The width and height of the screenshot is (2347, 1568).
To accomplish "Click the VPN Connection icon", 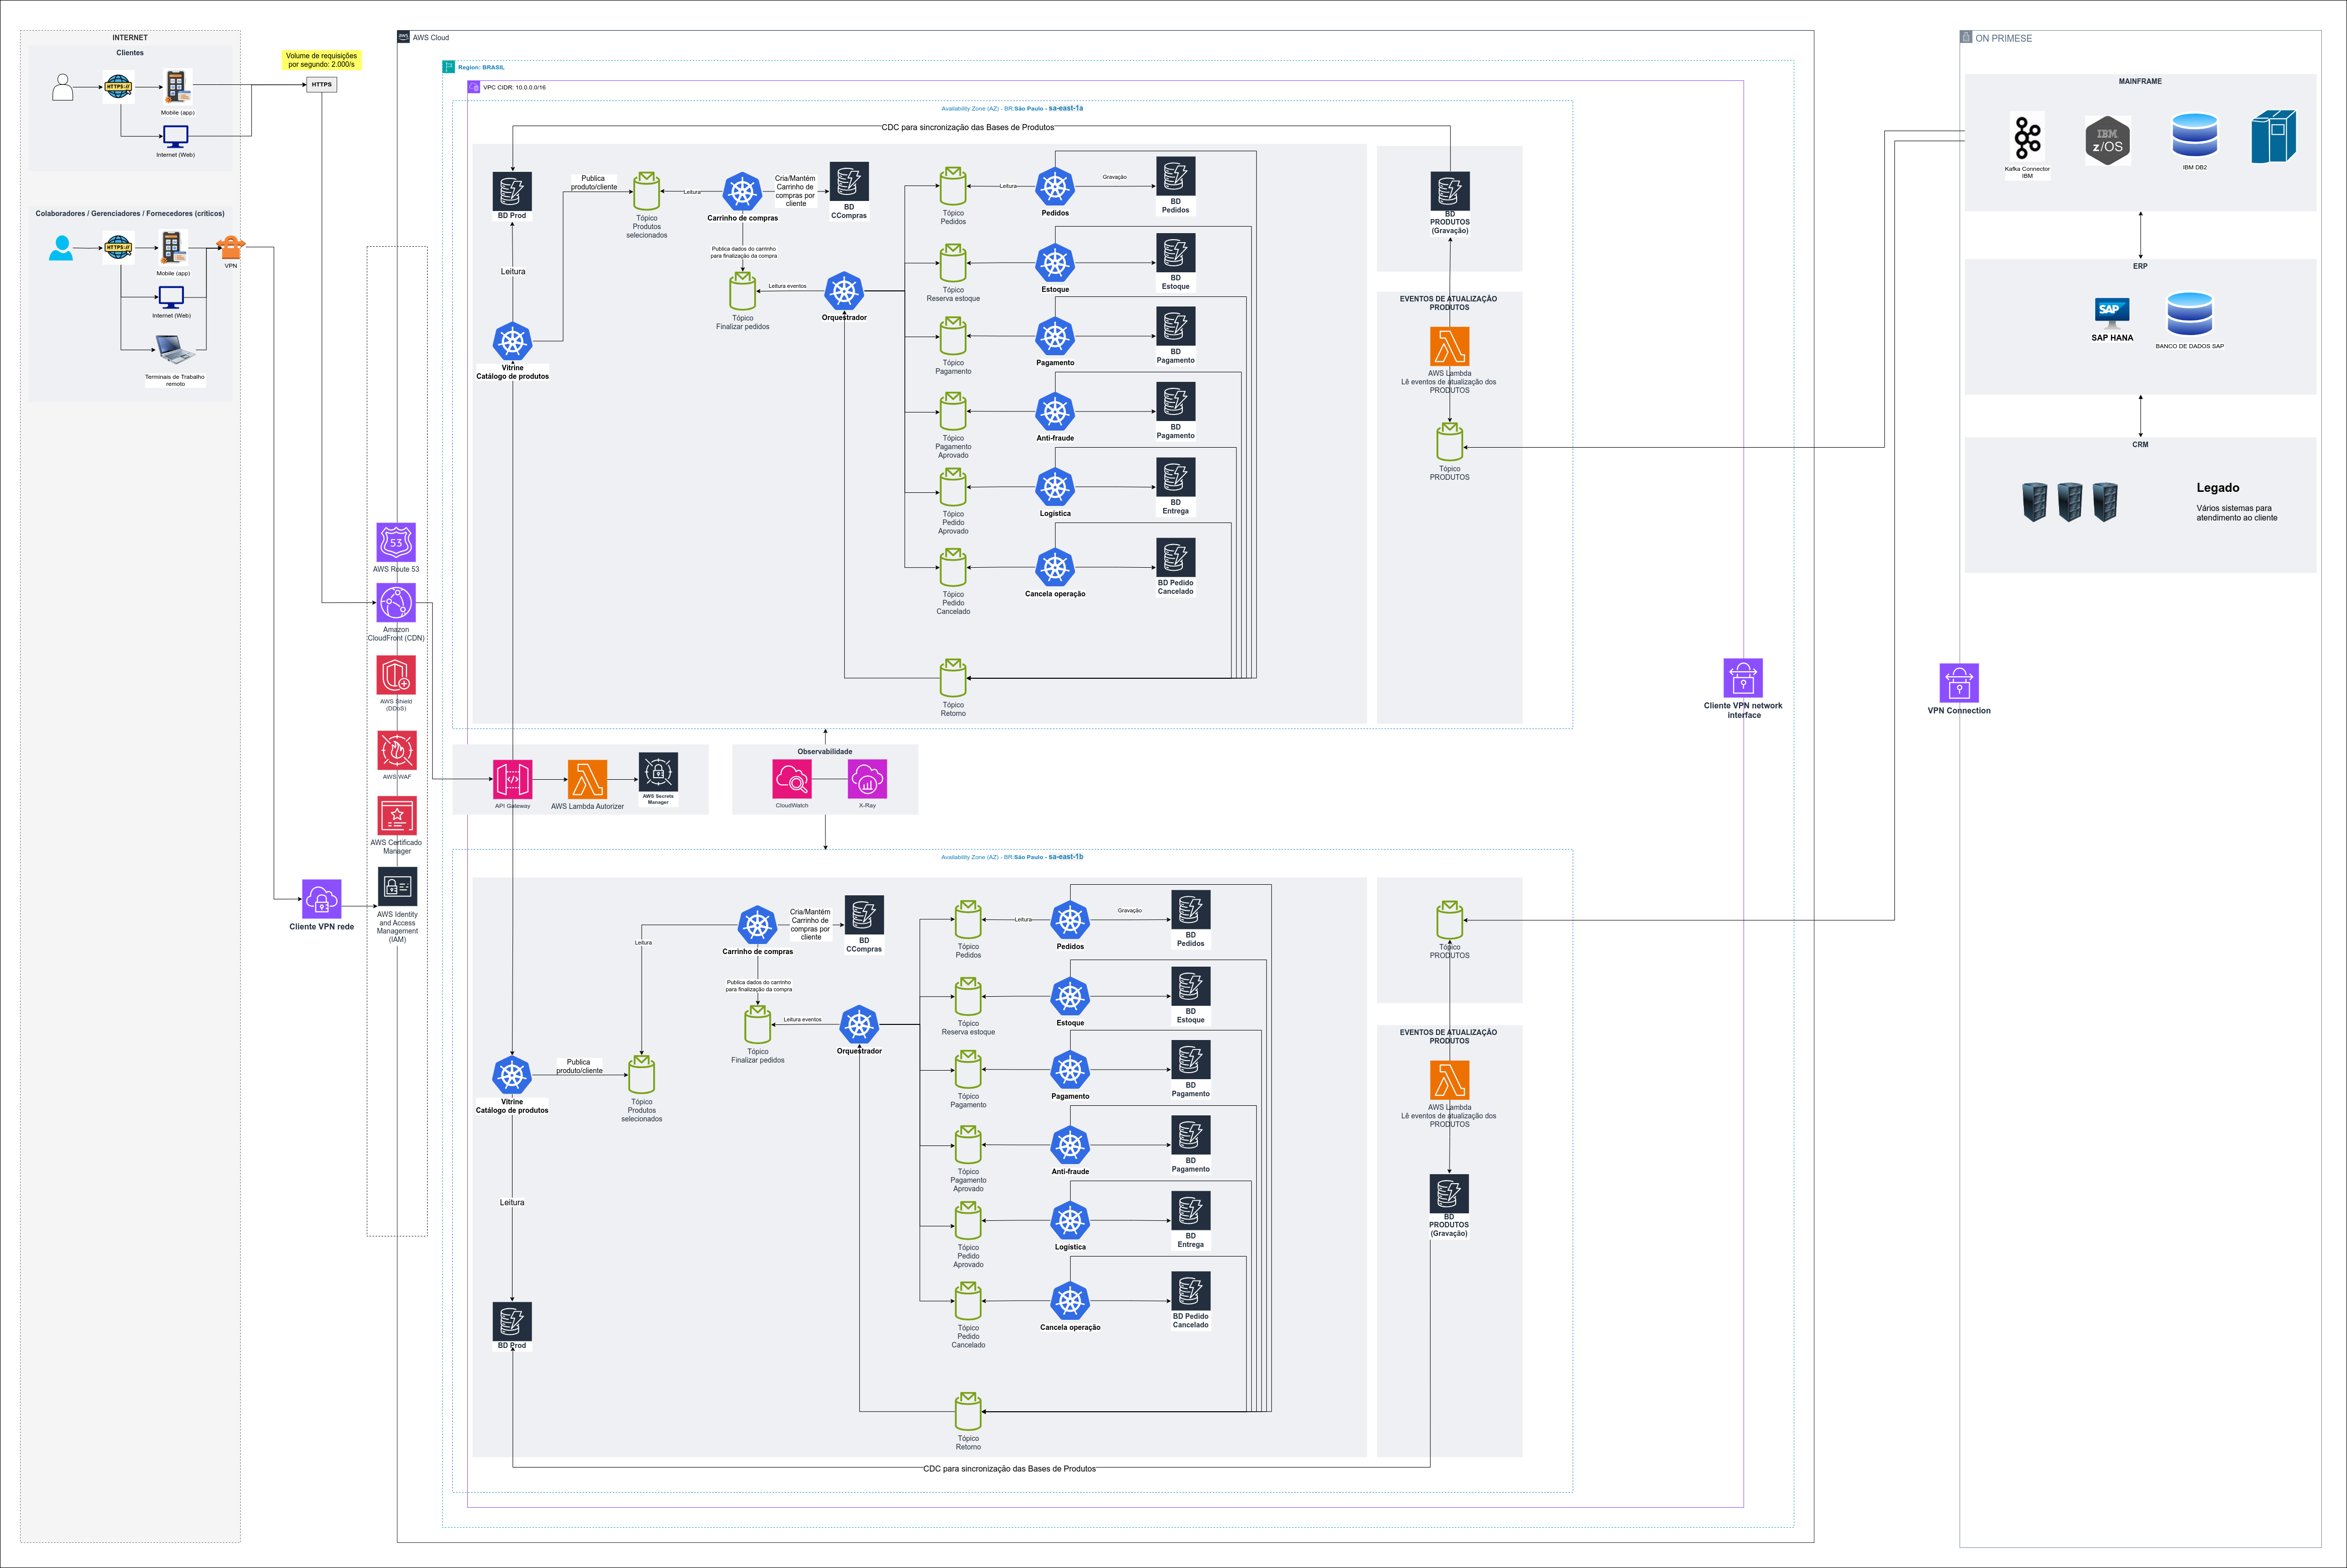I will pos(1959,683).
